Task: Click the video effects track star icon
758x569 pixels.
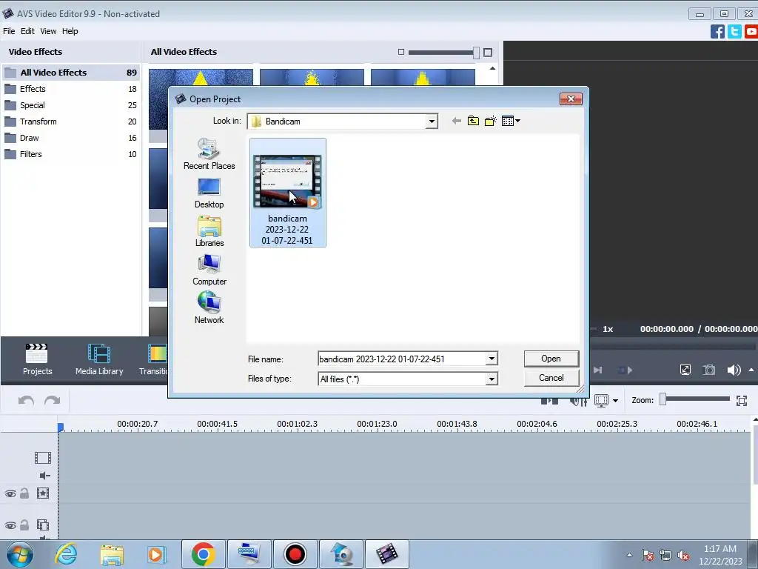Action: click(x=42, y=493)
